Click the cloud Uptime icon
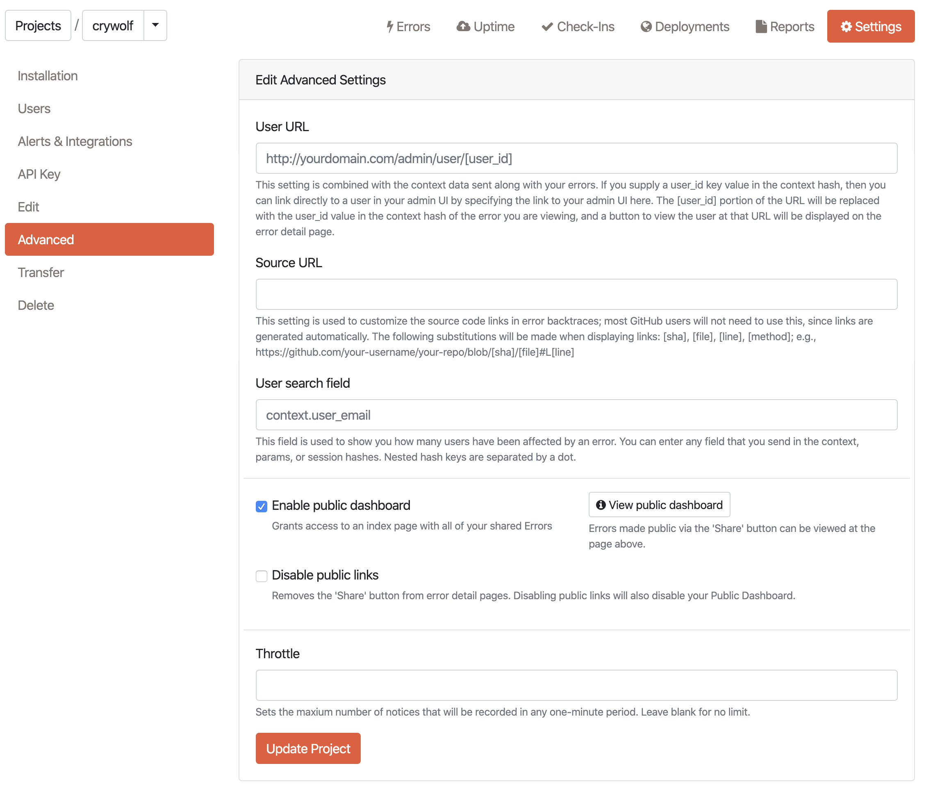The height and width of the screenshot is (791, 933). pyautogui.click(x=463, y=27)
